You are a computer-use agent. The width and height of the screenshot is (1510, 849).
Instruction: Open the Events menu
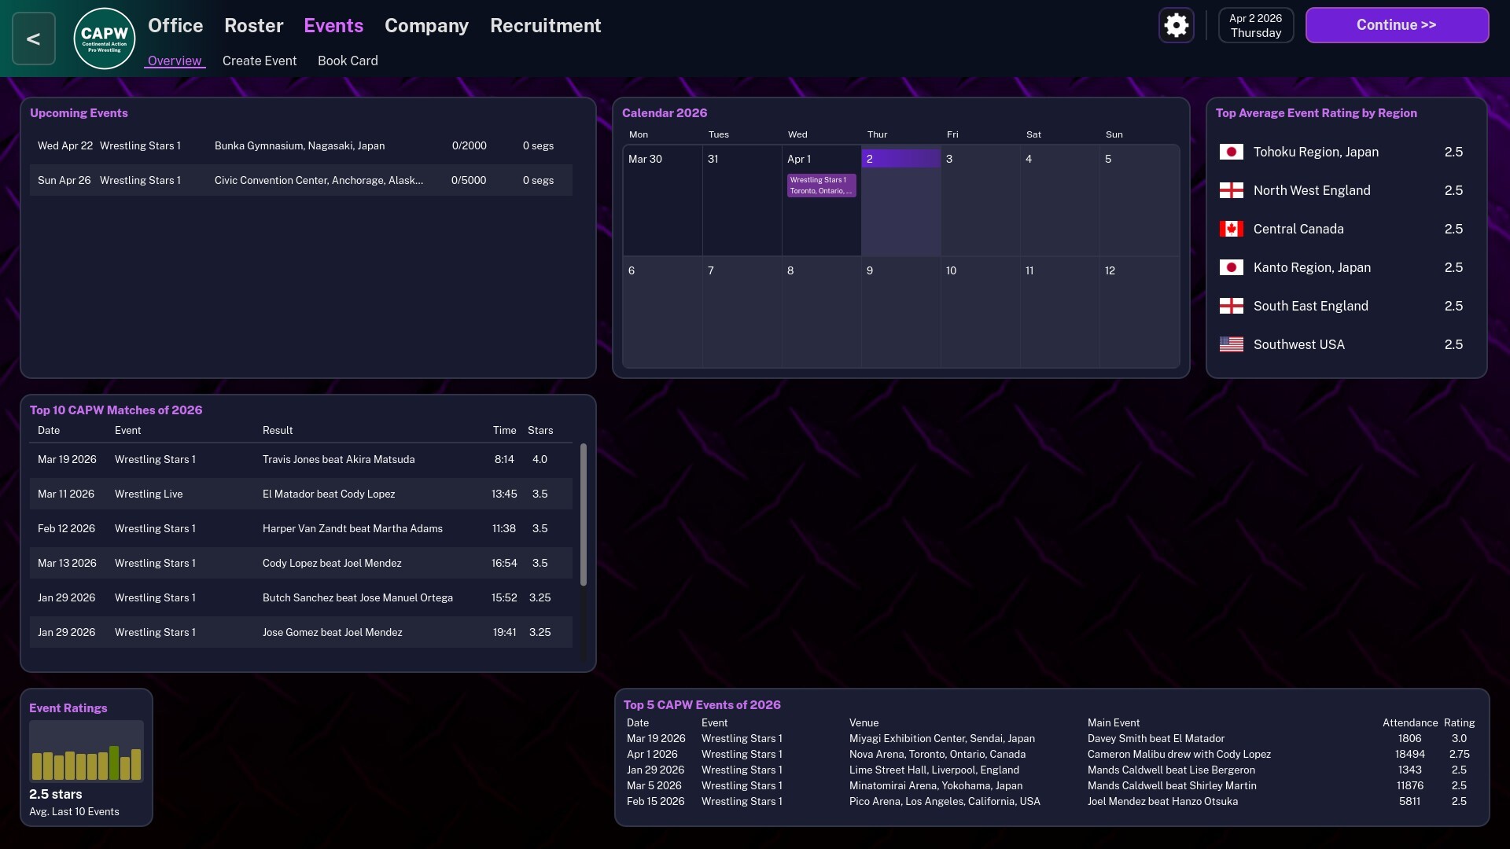[x=333, y=25]
